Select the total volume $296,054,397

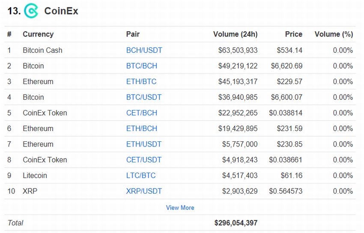click(x=236, y=223)
